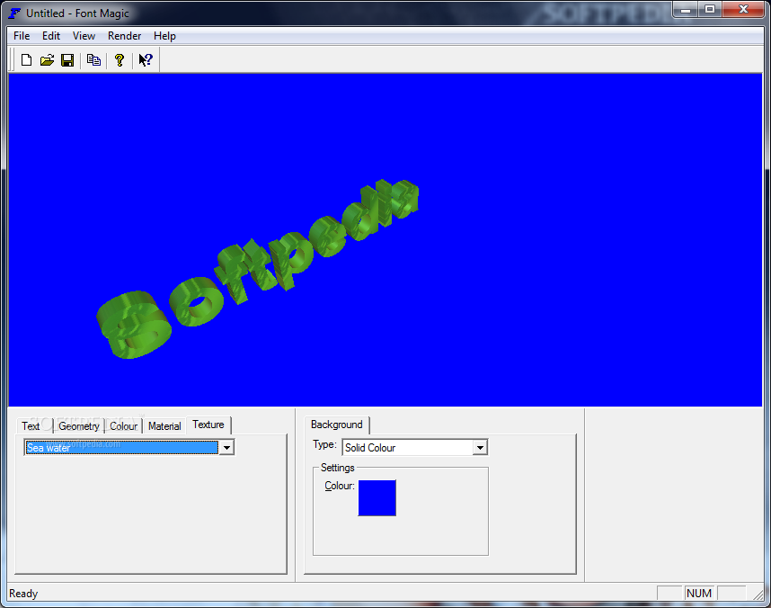The image size is (771, 608).
Task: Expand the Sea water texture dropdown arrow
Action: [226, 448]
